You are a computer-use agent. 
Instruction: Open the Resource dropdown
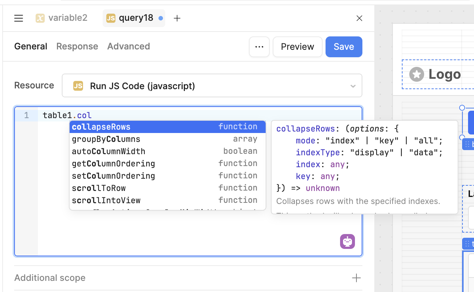tap(212, 85)
